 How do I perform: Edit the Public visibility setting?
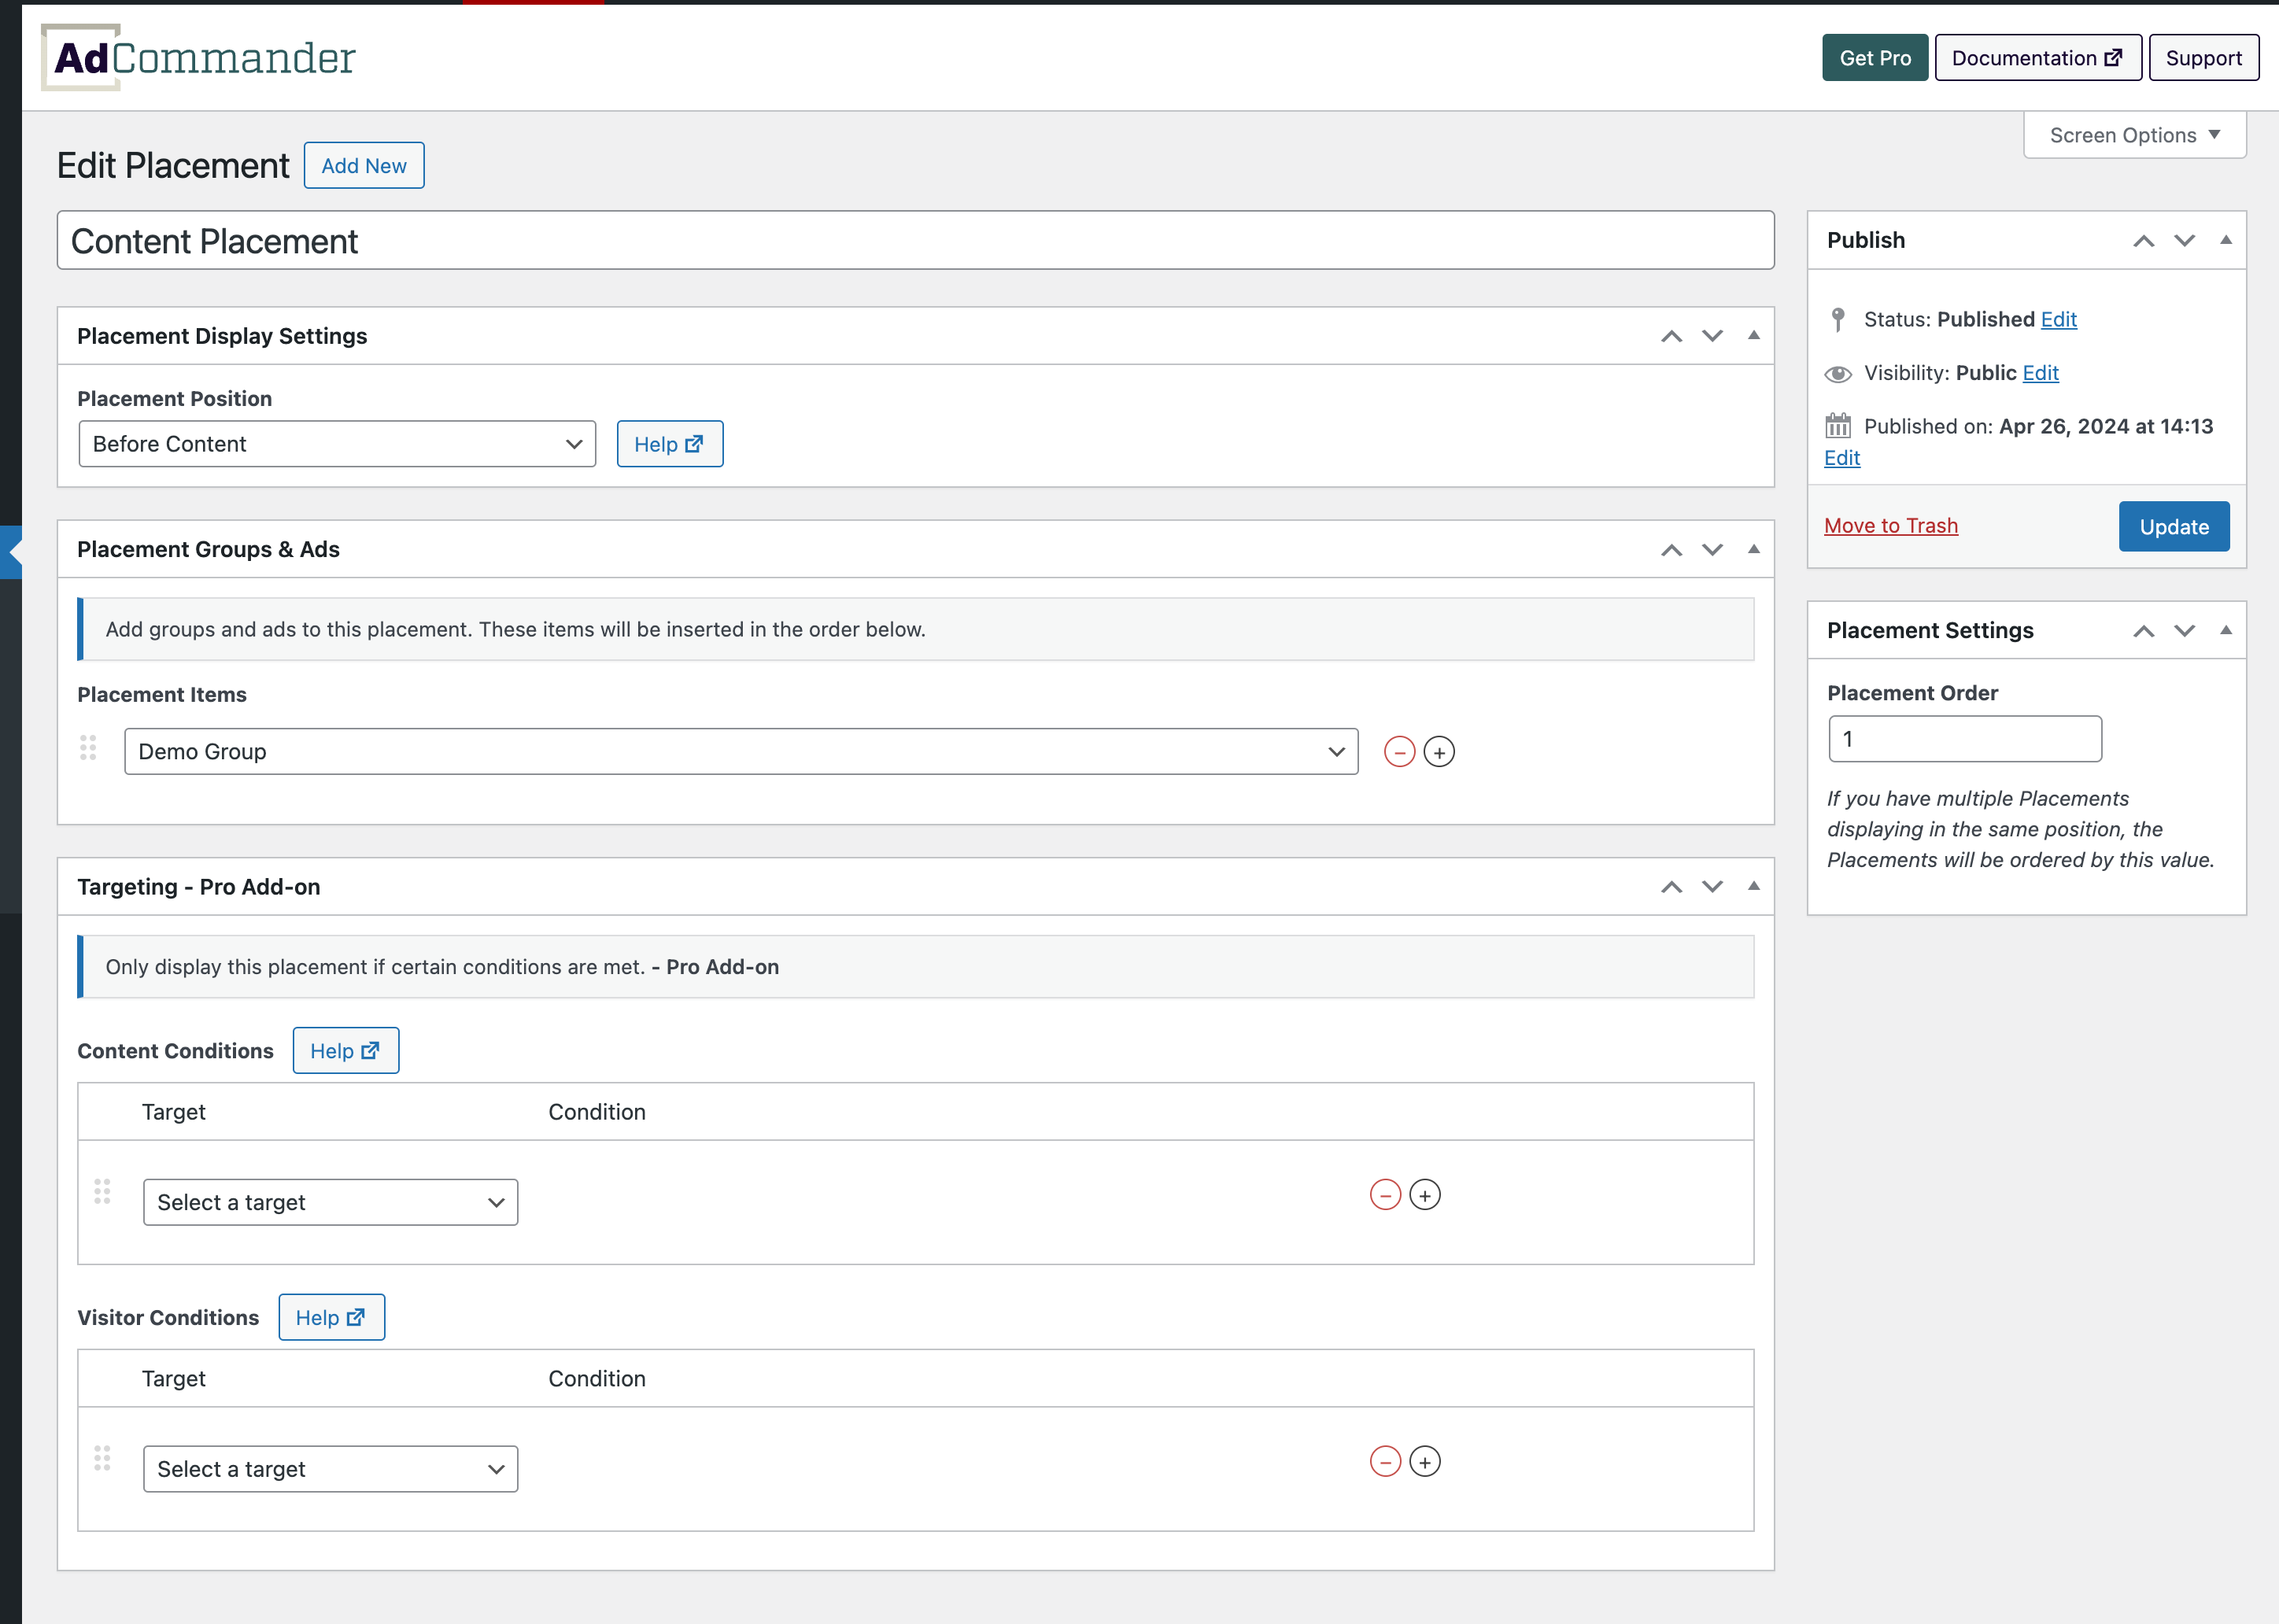point(2040,373)
